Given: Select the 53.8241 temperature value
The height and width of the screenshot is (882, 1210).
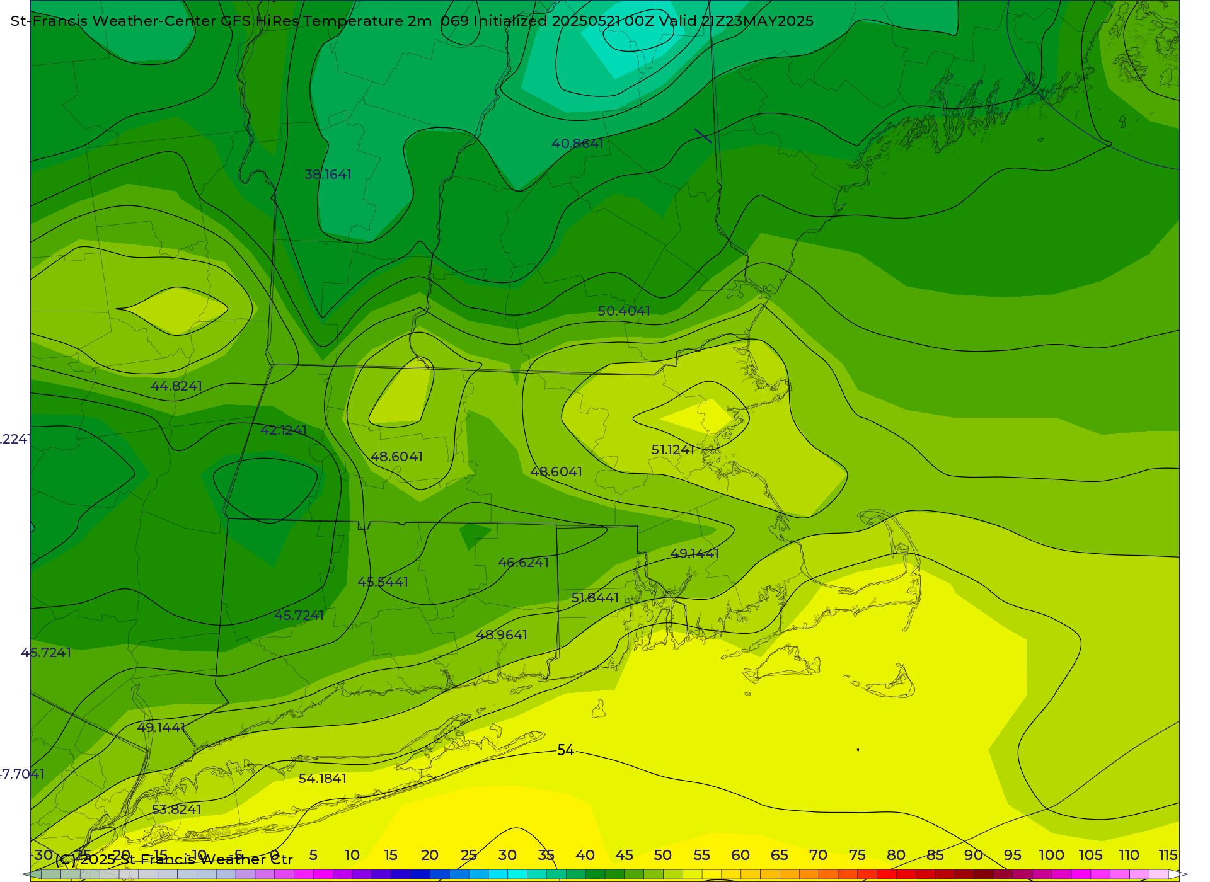Looking at the screenshot, I should point(176,810).
